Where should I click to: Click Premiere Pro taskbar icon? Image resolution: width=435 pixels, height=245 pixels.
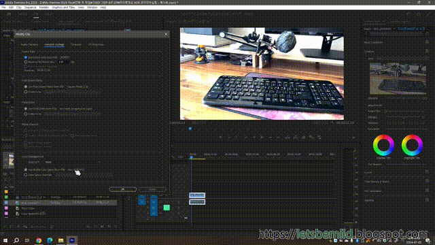tap(72, 240)
